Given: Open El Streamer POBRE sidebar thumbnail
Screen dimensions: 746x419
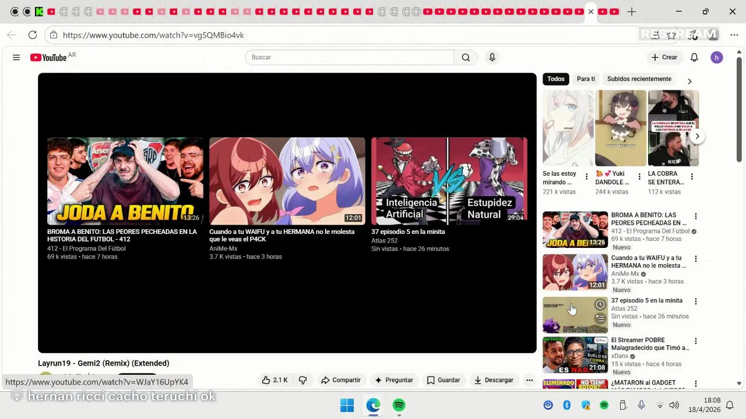Looking at the screenshot, I should (575, 355).
